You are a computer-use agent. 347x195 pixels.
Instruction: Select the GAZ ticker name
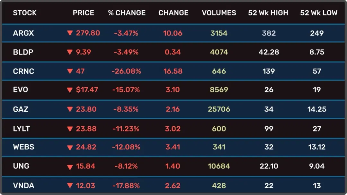click(21, 109)
